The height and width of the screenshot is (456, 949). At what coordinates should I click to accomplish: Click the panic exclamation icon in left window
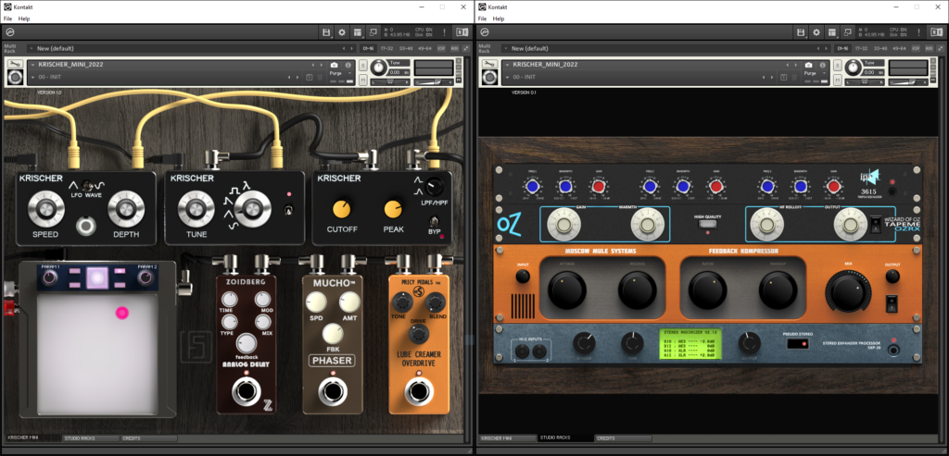[445, 32]
